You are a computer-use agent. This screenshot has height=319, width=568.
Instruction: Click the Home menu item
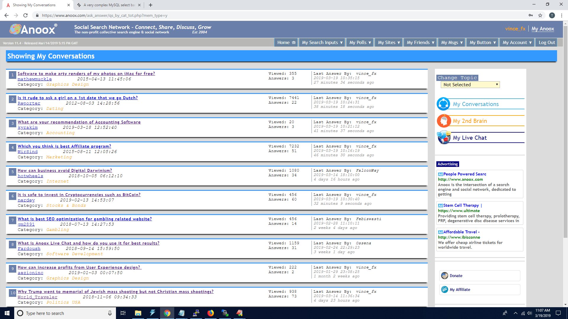286,43
